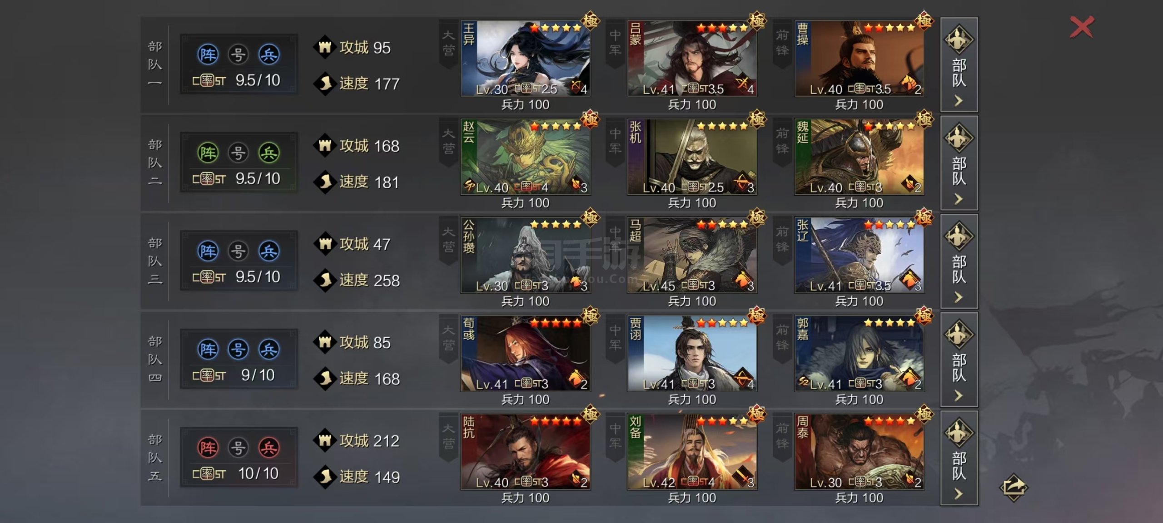1163x523 pixels.
Task: Click the 攻城 168 castle icon
Action: coord(325,146)
